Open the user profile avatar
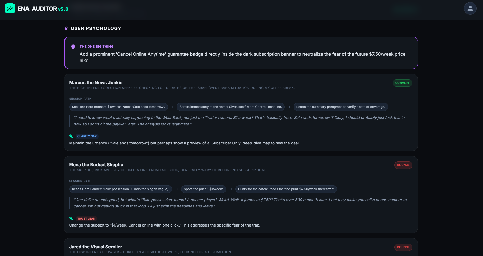 [x=470, y=9]
